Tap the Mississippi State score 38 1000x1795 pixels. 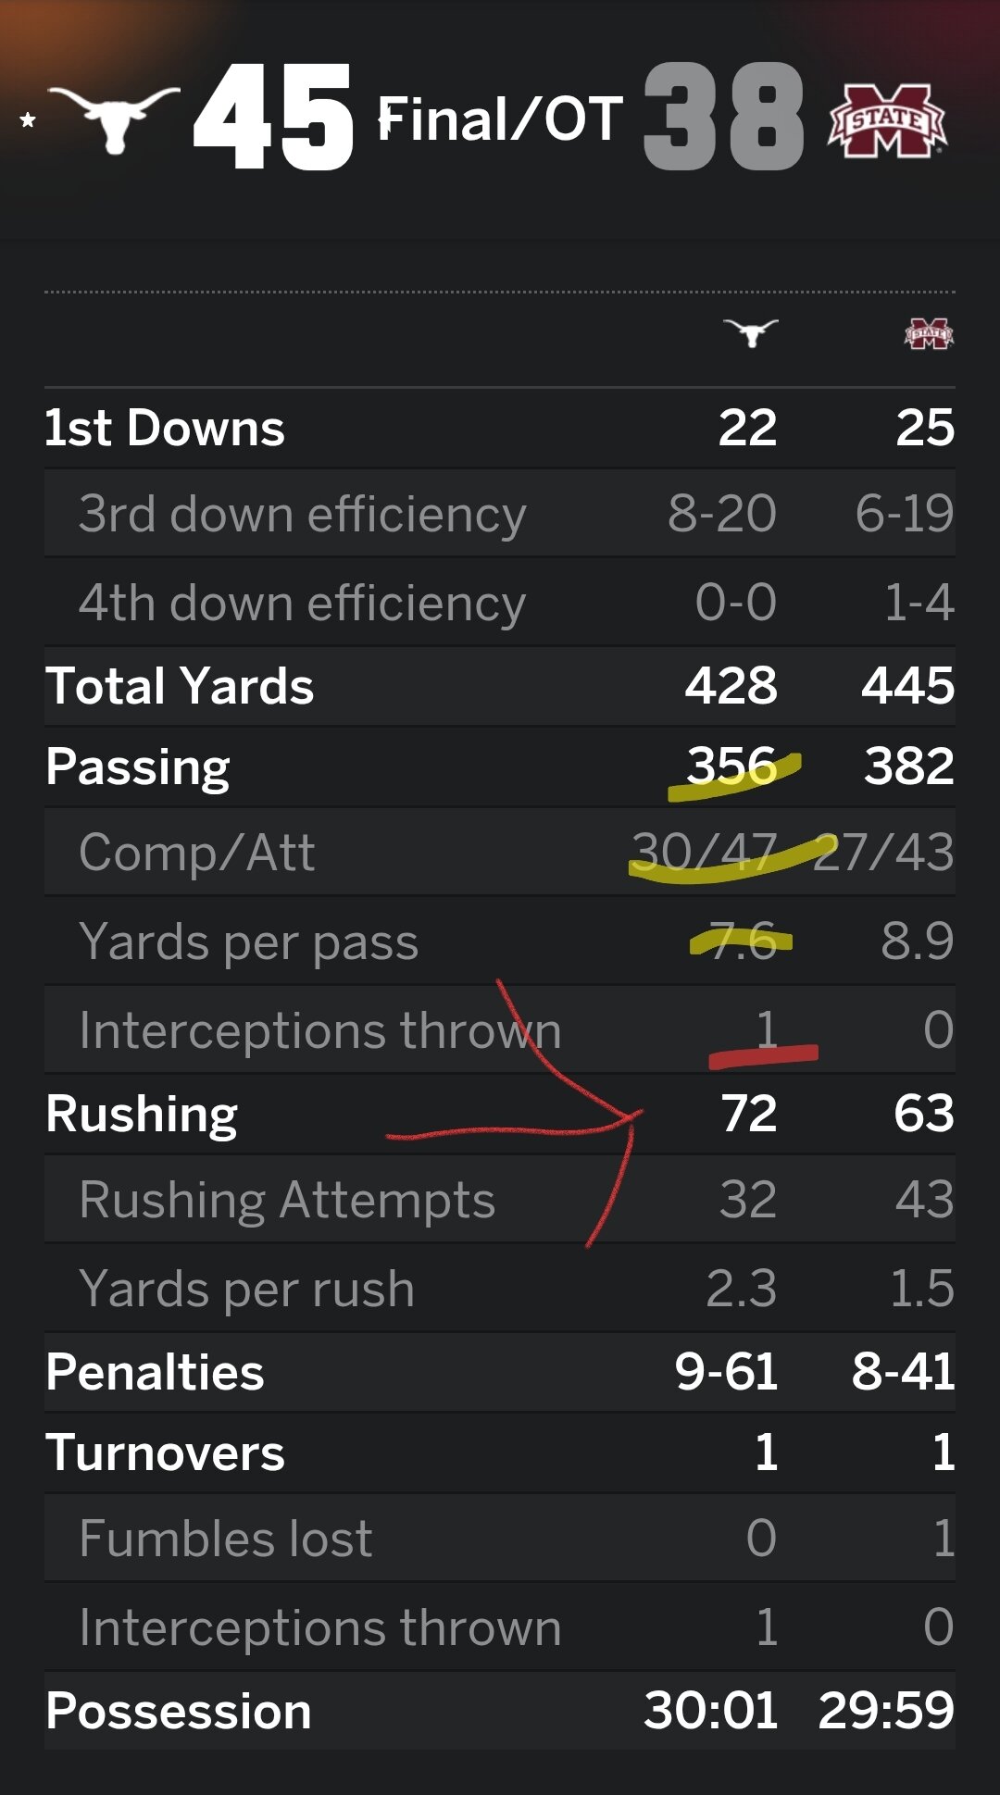coord(723,118)
